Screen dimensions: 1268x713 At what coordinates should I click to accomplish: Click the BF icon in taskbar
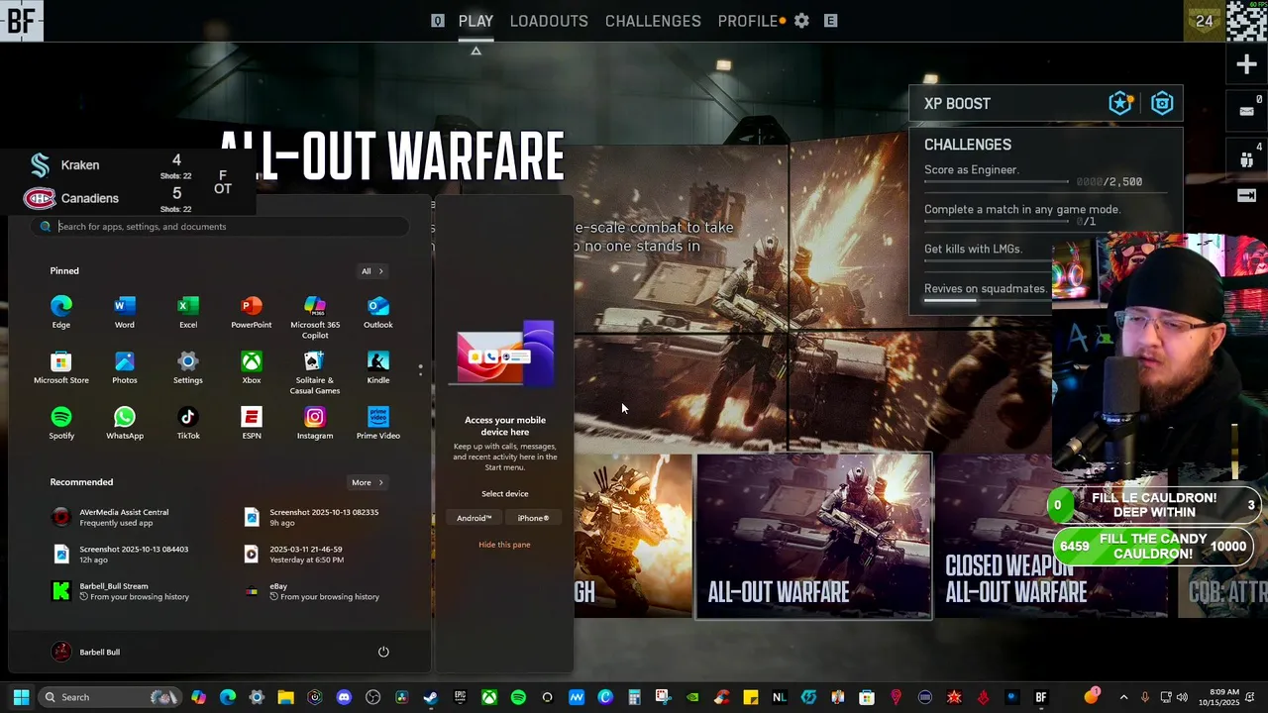[x=1040, y=697]
